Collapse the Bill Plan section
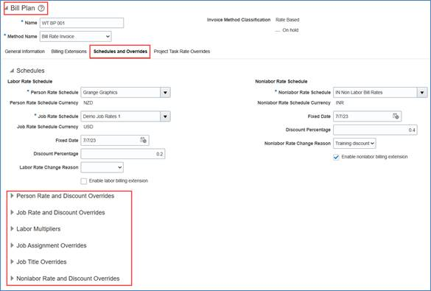 (7, 8)
